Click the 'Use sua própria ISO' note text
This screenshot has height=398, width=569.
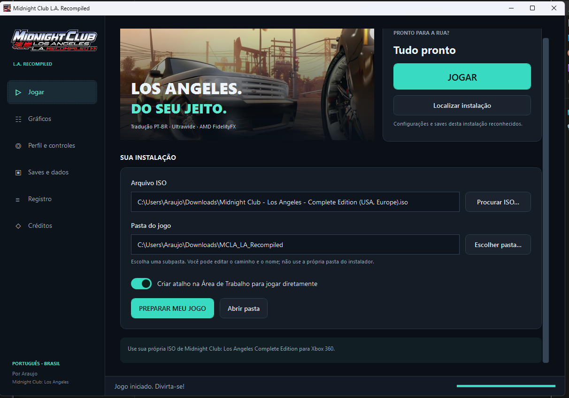[x=231, y=349]
